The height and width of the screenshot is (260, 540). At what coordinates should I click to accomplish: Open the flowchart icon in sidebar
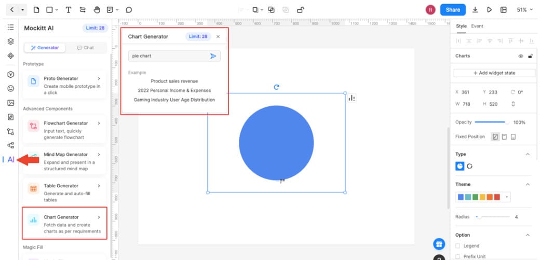pos(11,131)
